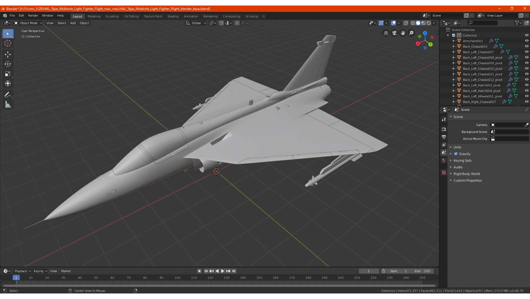This screenshot has height=299, width=530.
Task: Toggle X-ray display in viewport
Action: coord(406,23)
